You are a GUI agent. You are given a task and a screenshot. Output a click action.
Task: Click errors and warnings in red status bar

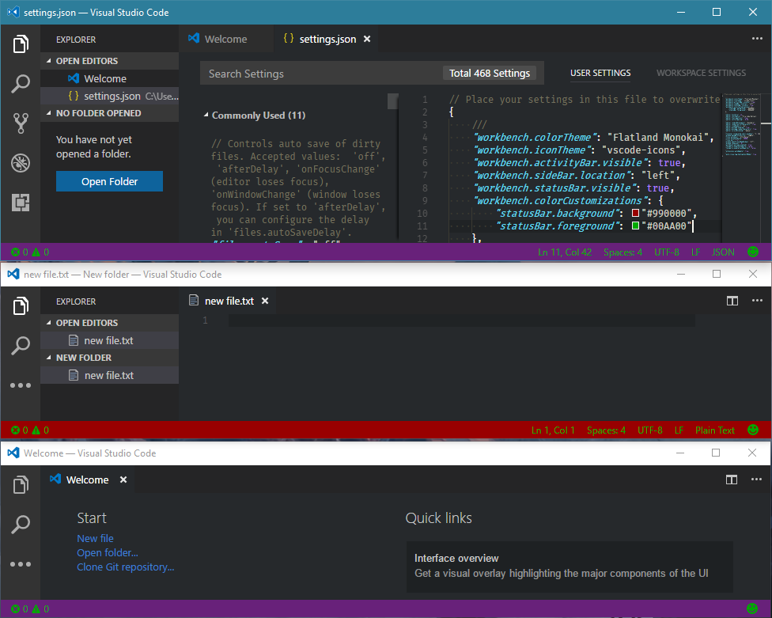click(30, 430)
